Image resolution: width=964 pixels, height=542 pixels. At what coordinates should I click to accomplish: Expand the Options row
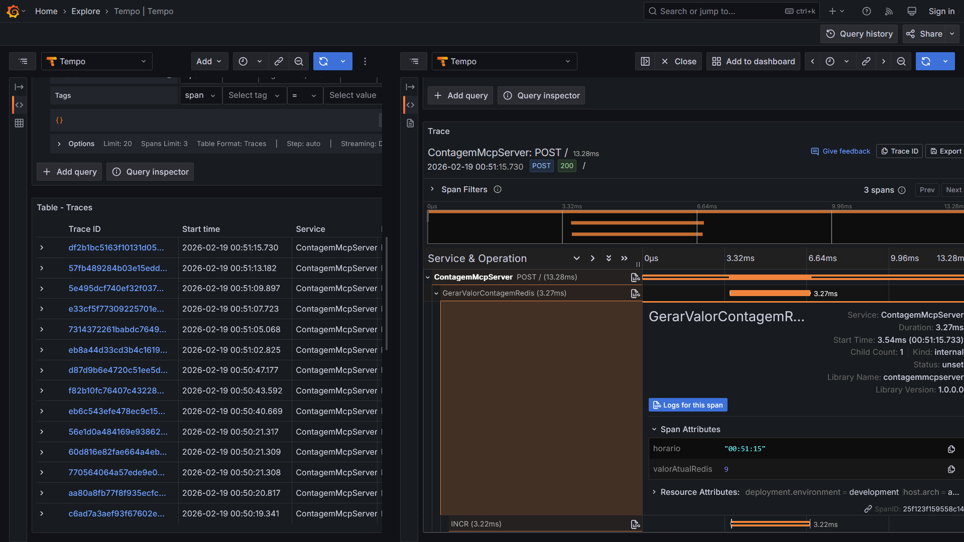59,144
